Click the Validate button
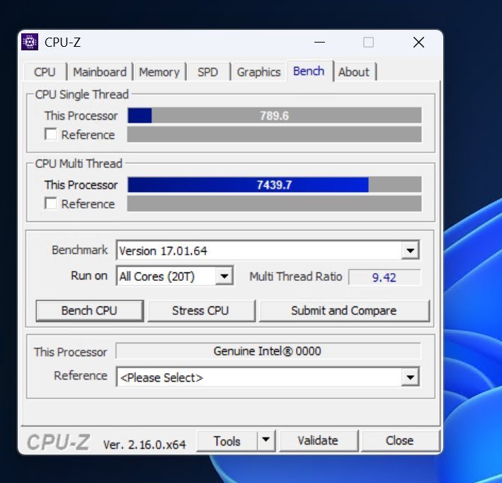Viewport: 502px width, 483px height. click(x=317, y=441)
